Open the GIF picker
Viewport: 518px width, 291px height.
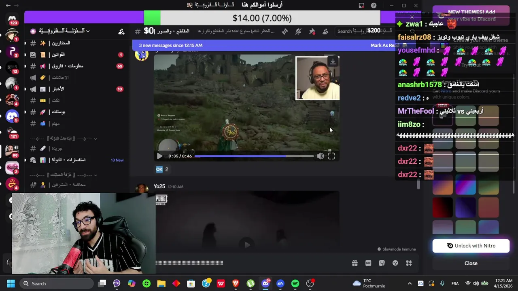[368, 263]
